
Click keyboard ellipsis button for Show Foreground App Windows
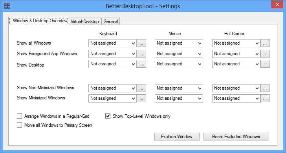[141, 54]
